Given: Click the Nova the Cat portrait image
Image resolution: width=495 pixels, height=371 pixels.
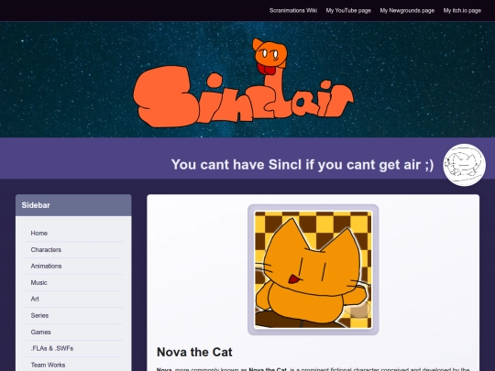Looking at the screenshot, I should 313,269.
